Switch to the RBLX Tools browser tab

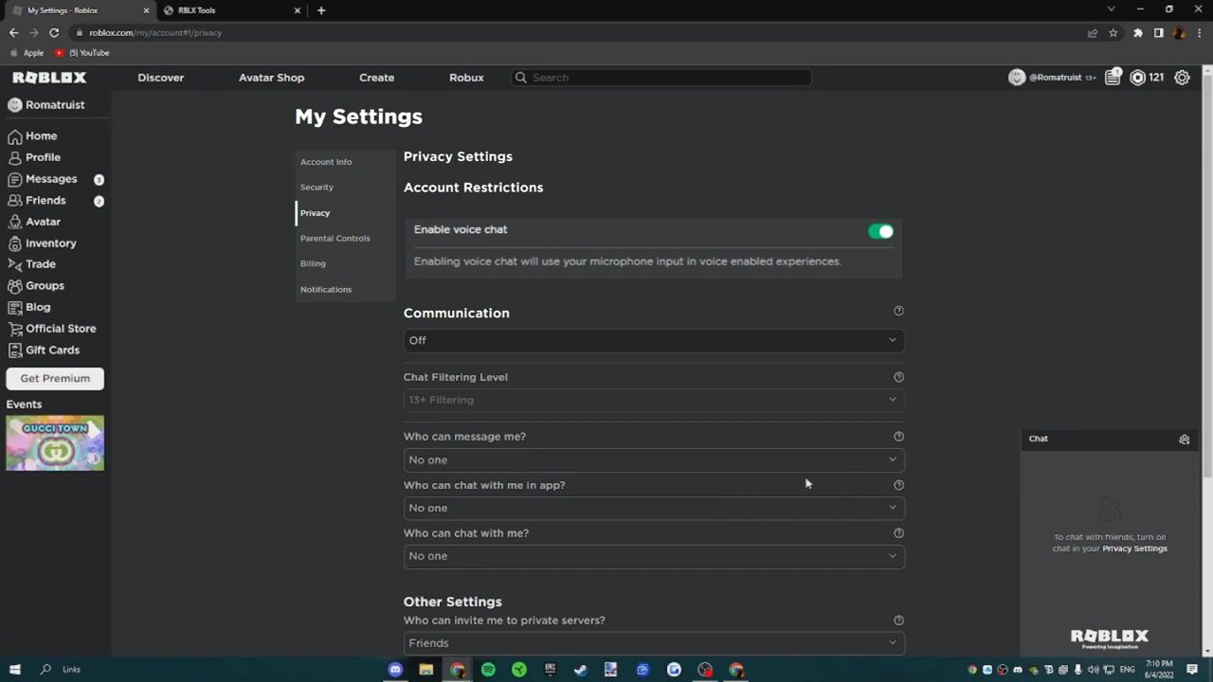click(x=230, y=10)
